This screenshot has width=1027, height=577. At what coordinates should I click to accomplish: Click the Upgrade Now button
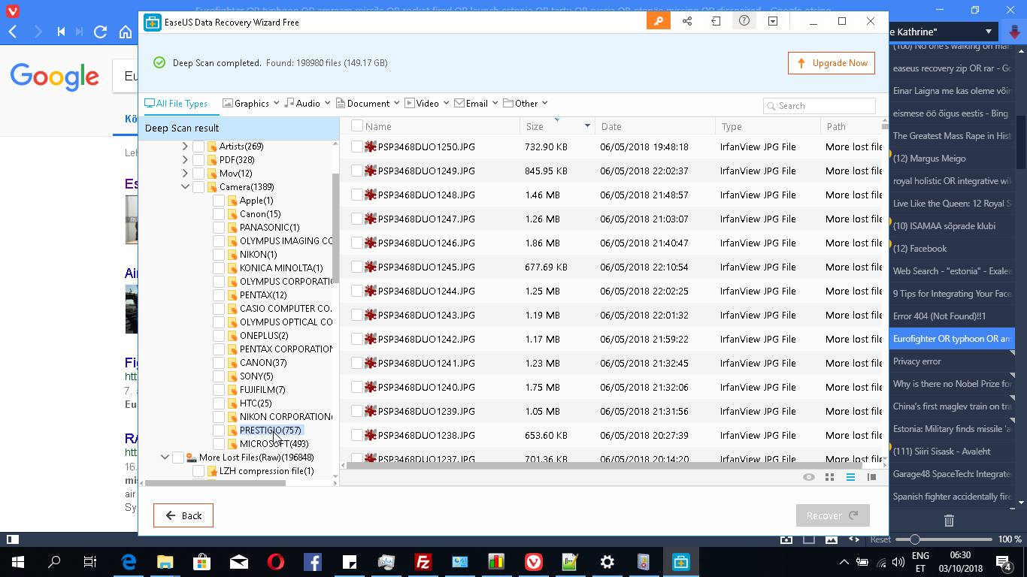tap(832, 63)
